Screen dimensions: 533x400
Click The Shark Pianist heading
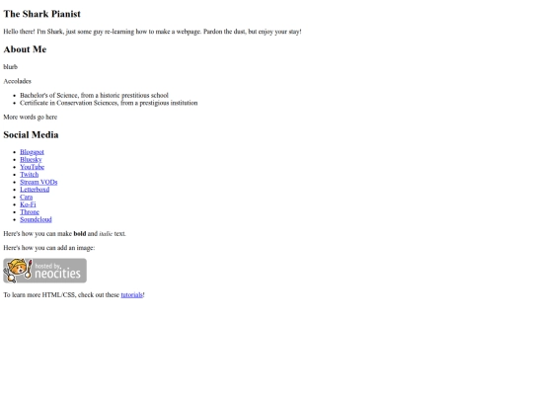[41, 14]
